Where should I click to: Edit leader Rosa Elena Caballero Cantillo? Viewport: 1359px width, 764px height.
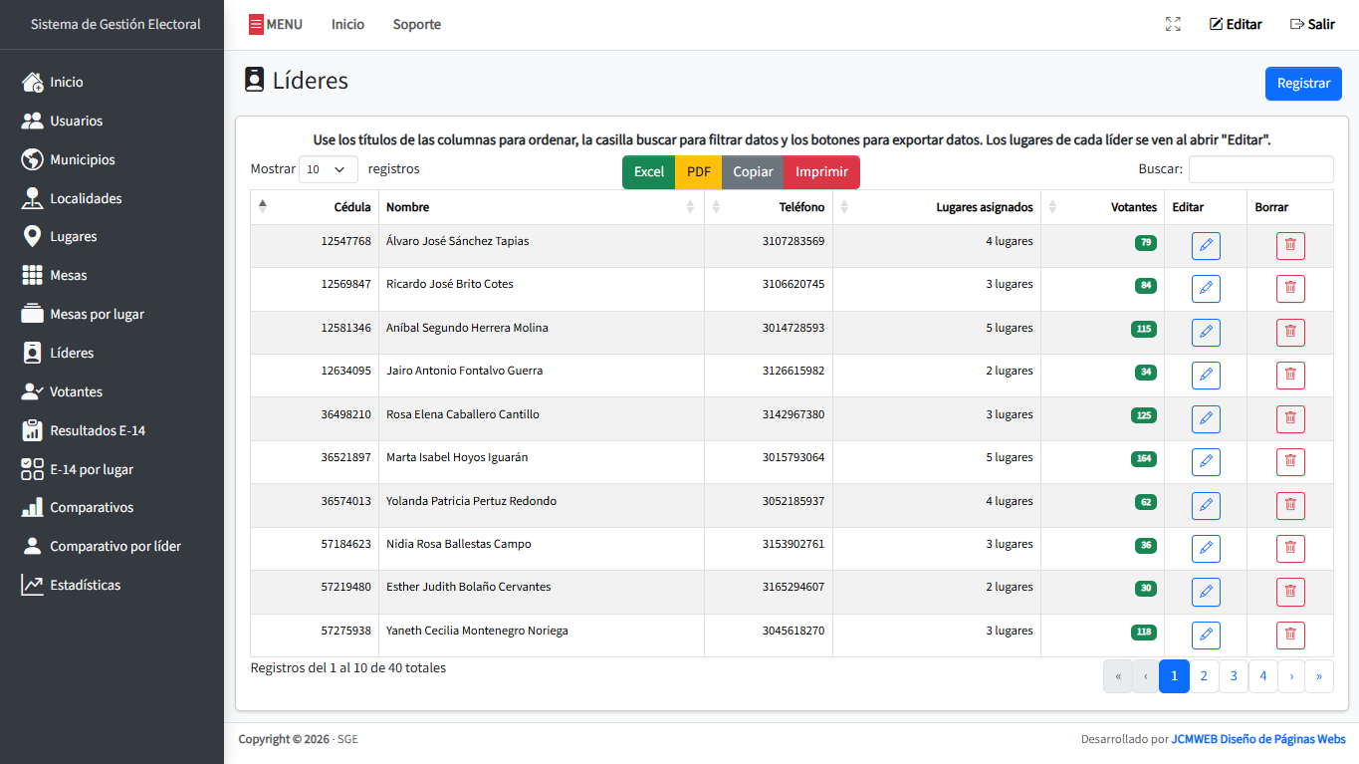(x=1206, y=418)
